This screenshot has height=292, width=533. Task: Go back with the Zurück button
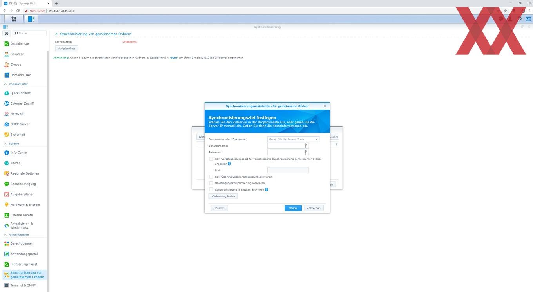pyautogui.click(x=219, y=208)
